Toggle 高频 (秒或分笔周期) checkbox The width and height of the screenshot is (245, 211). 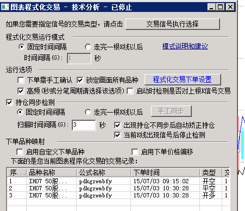21,91
